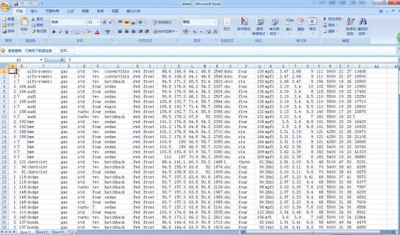Click in the formula bar showing 3
Image resolution: width=400 pixels, height=235 pixels.
pos(232,59)
